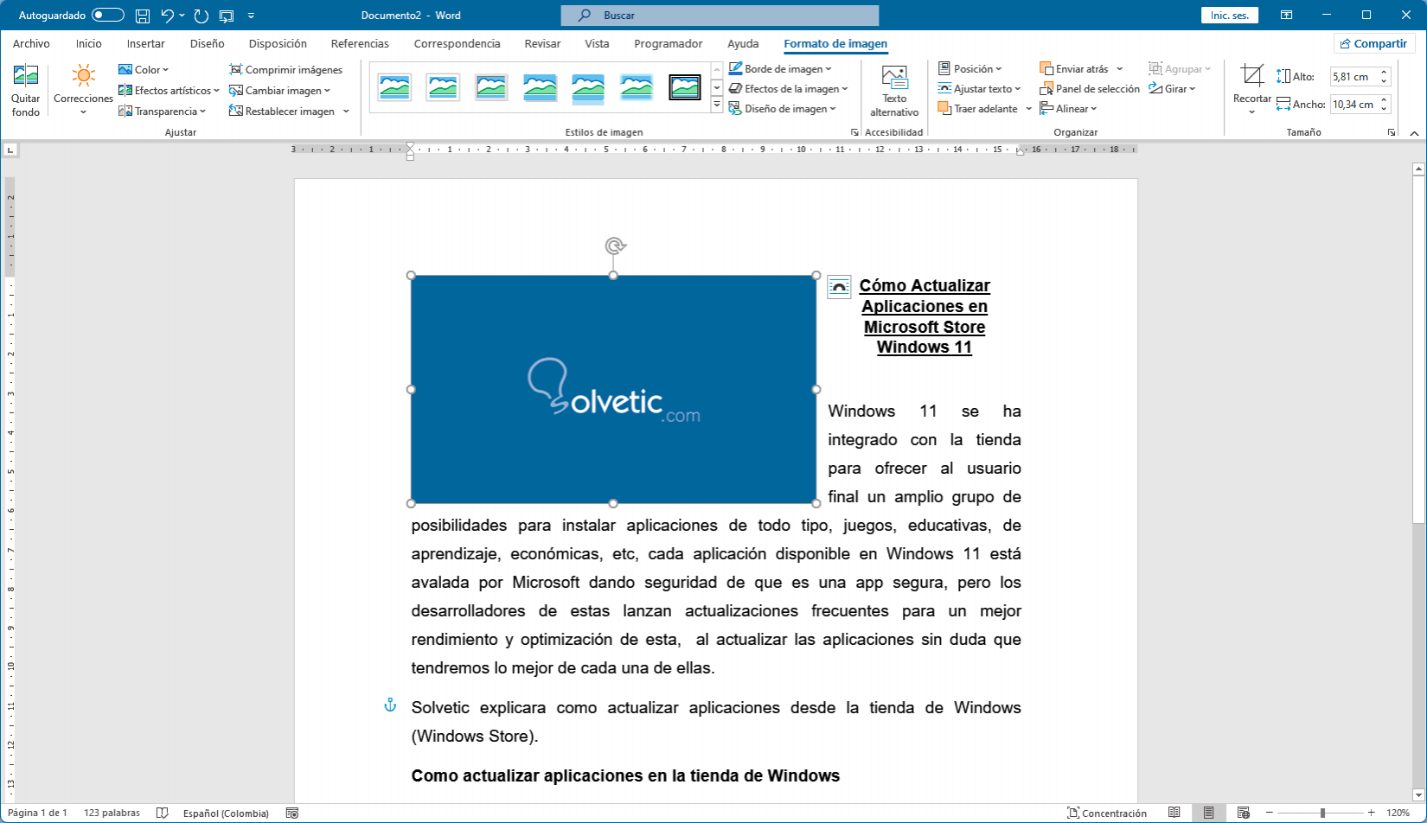Switch to the Insertar tab
The width and height of the screenshot is (1427, 823).
tap(145, 43)
